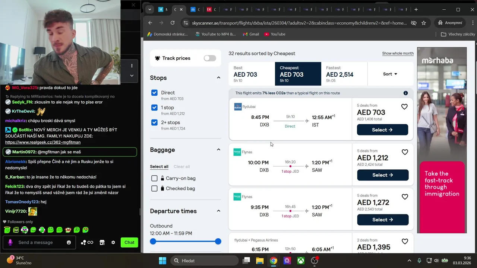Open site information icon in address bar
Image resolution: width=477 pixels, height=268 pixels.
[x=186, y=23]
